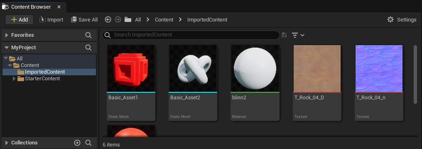Save the search as a filter using the disk icon

point(284,35)
